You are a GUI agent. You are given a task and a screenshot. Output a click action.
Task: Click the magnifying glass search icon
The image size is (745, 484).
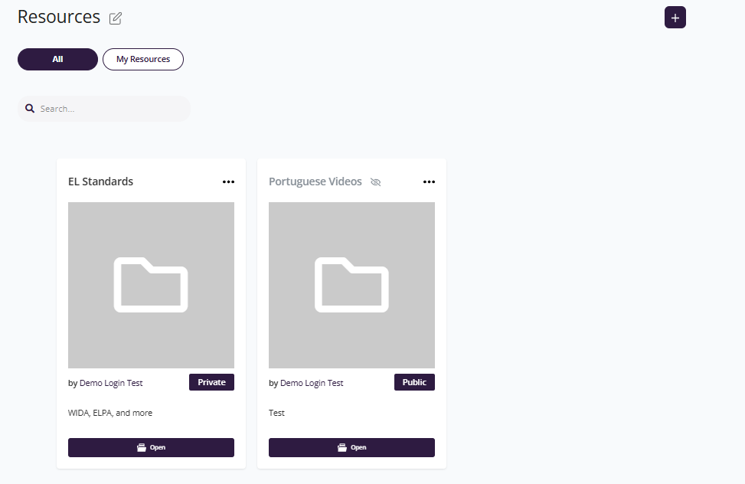pos(30,109)
